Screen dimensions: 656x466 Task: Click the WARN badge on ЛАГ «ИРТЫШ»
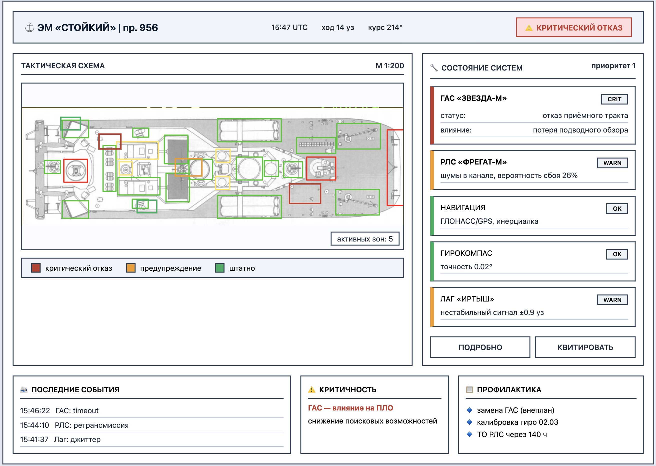click(x=612, y=299)
